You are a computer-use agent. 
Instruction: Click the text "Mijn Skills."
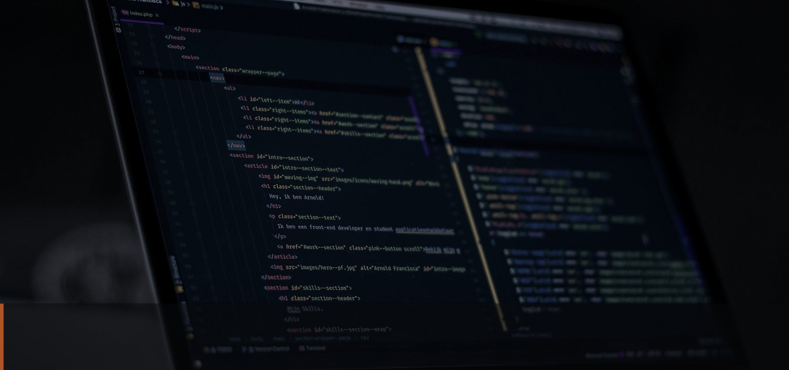pos(305,308)
